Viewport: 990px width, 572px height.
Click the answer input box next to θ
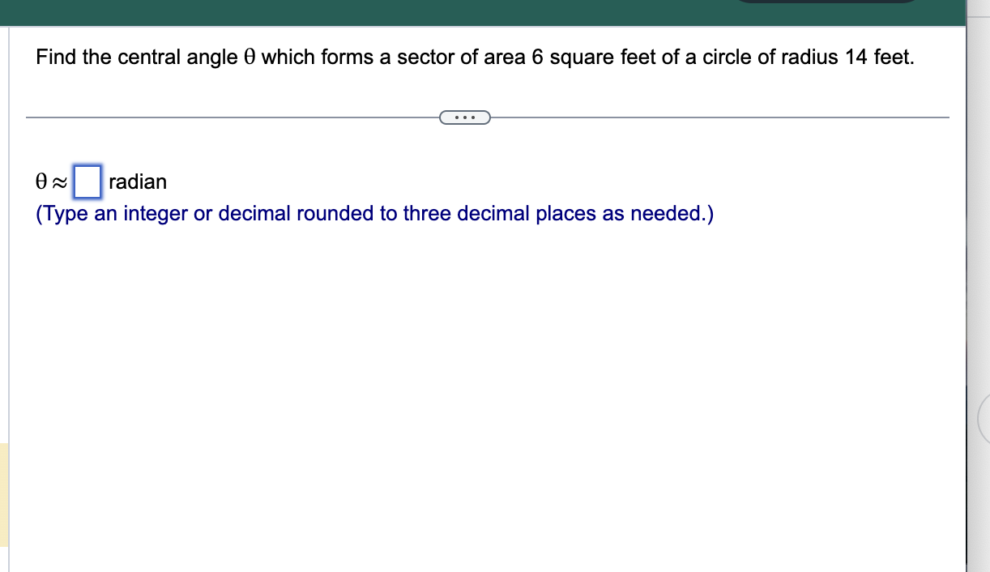coord(88,181)
